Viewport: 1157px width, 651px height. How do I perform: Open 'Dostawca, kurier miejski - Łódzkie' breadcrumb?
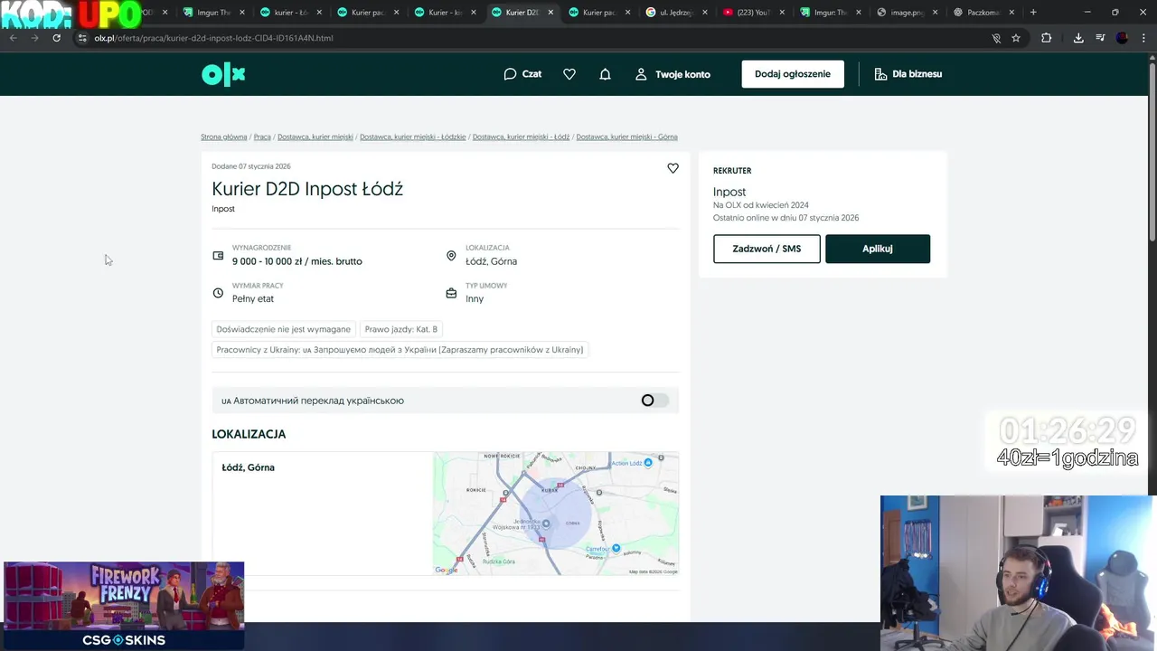pyautogui.click(x=413, y=137)
